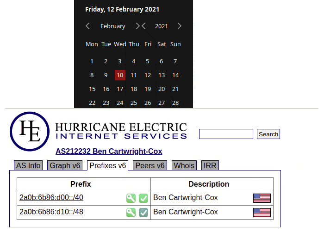Click the Wed weekday header
This screenshot has height=231, width=324.
pyautogui.click(x=120, y=44)
